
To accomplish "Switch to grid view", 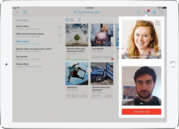I will pos(67,20).
